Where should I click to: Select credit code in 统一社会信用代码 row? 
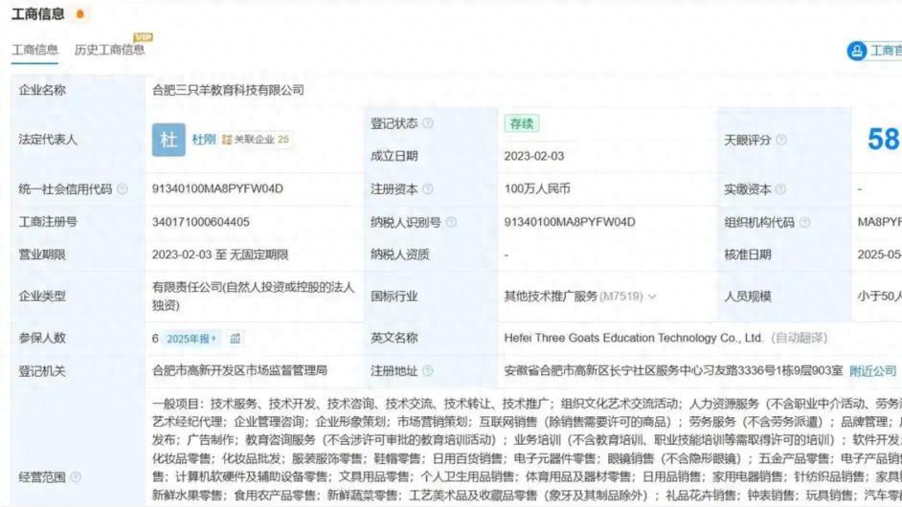point(217,188)
